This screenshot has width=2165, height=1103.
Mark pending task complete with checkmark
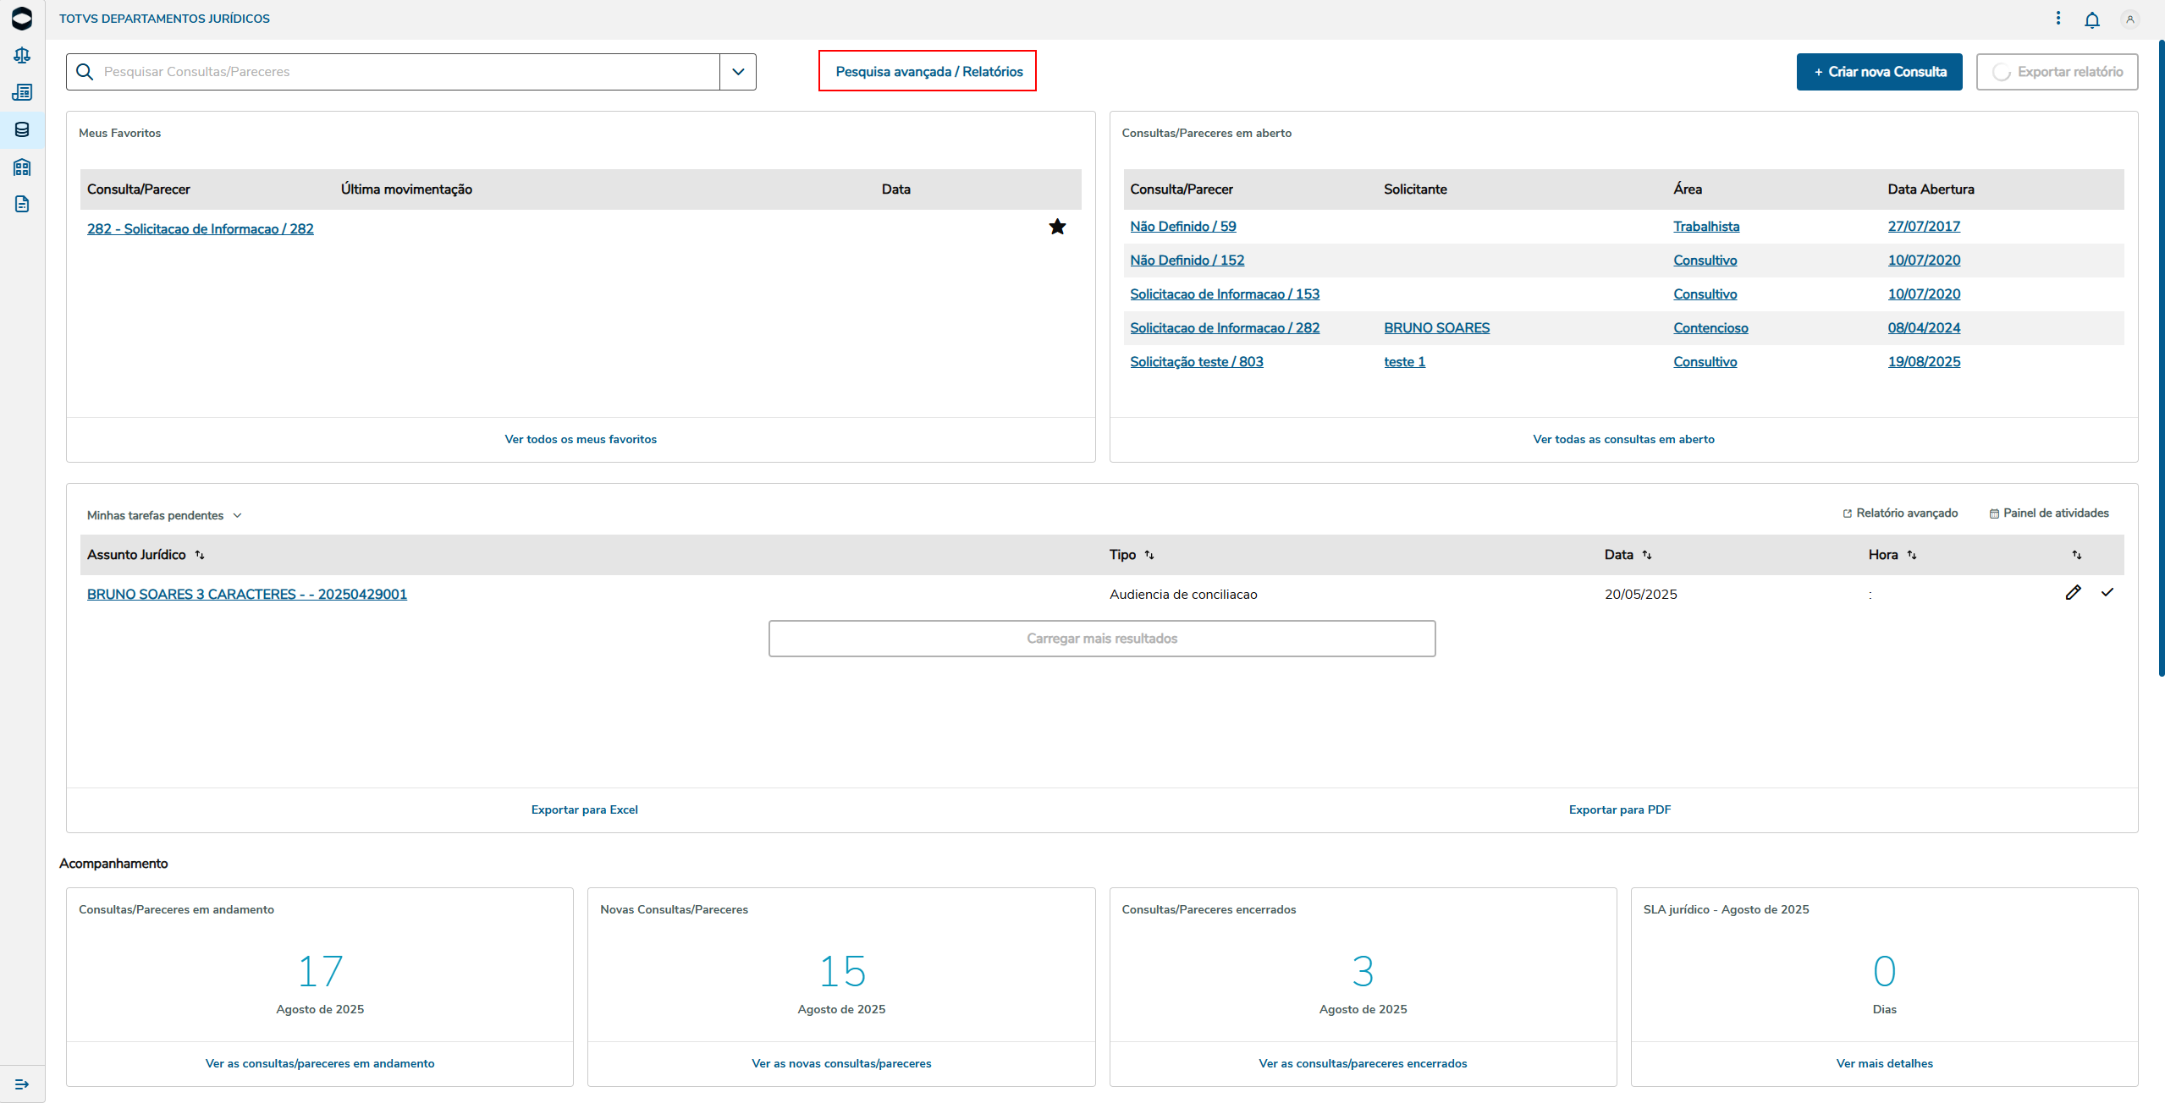pyautogui.click(x=2107, y=593)
